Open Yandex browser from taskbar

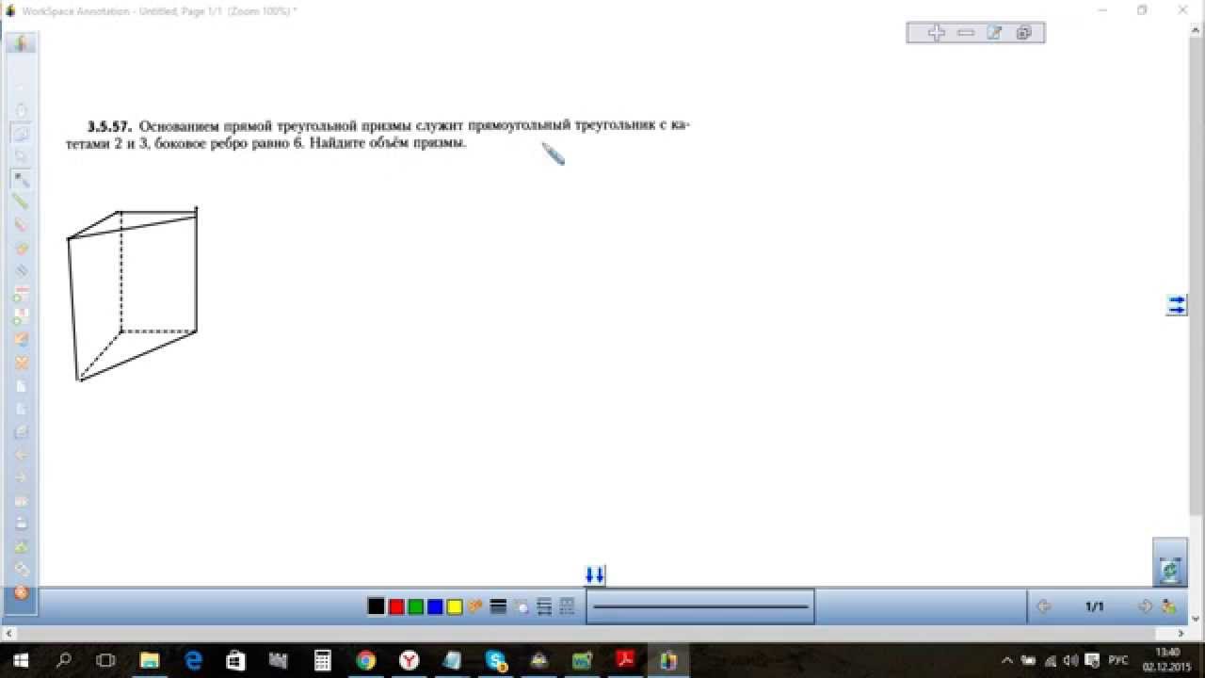[410, 660]
